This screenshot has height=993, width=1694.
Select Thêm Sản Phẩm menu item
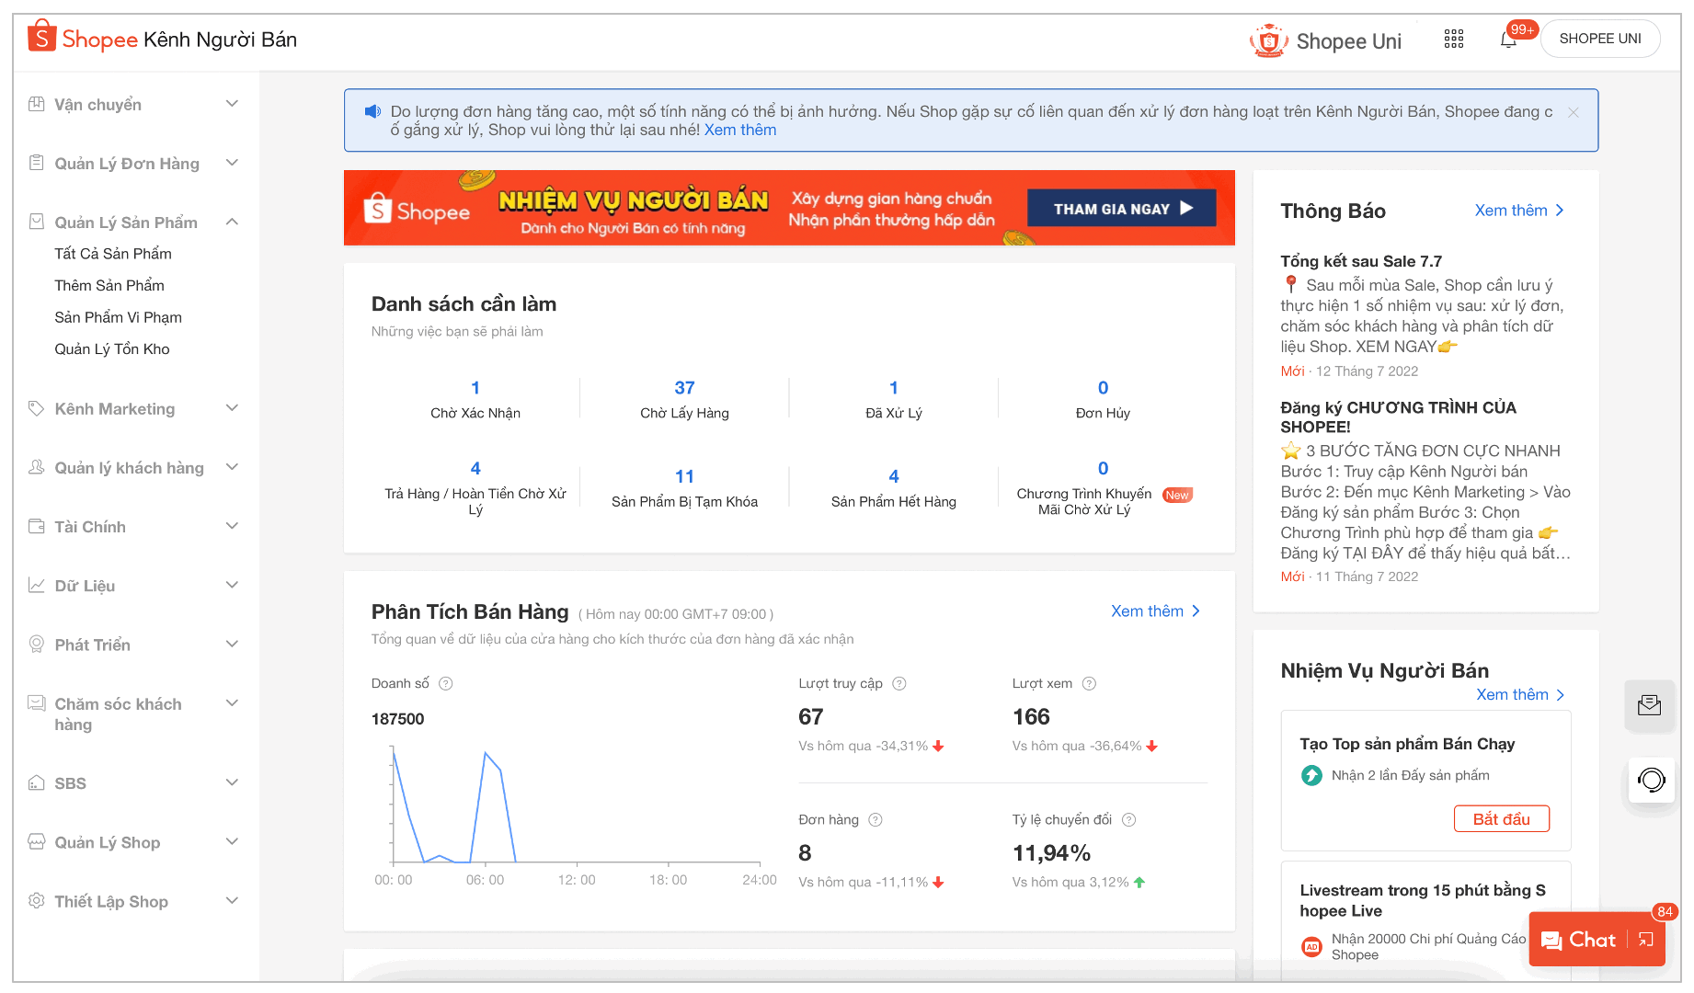tap(109, 285)
